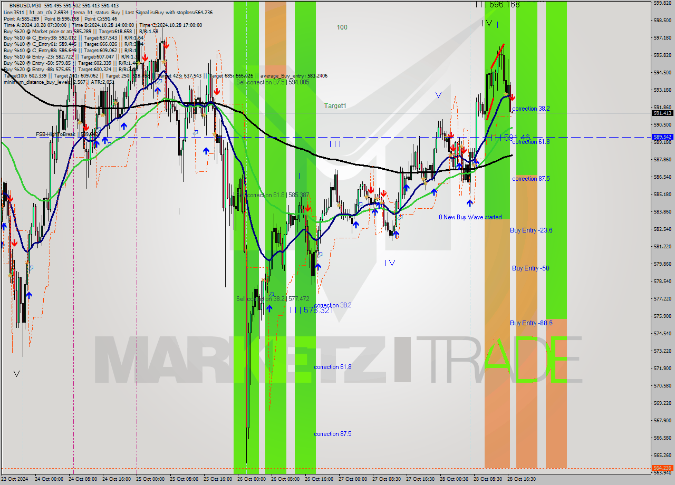Viewport: 675px width, 485px height.
Task: Click the 'I I I 578.321' wave label
Action: 311,310
